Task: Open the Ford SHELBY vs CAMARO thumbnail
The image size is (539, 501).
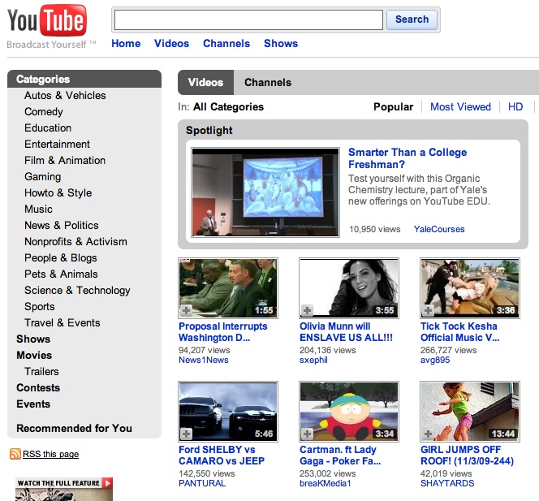Action: click(x=228, y=412)
